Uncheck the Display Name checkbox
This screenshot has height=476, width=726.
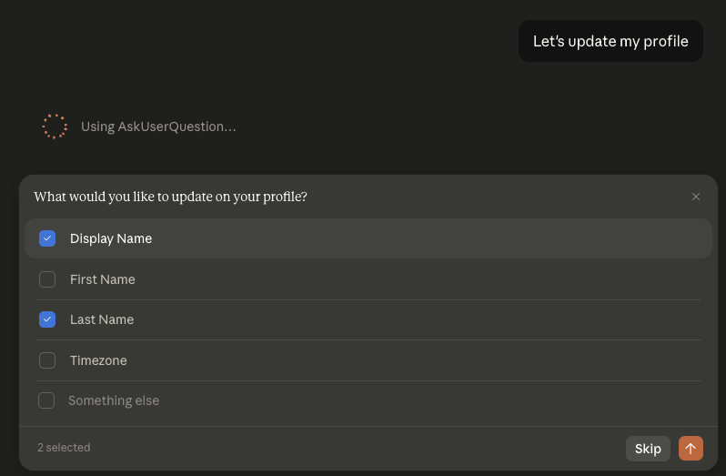point(47,238)
